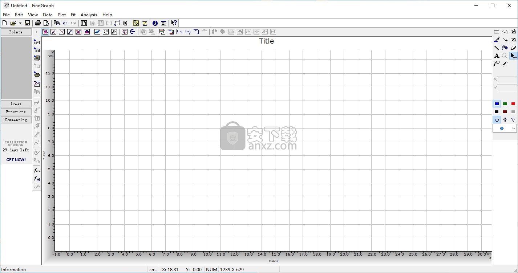
Task: Pick the rectangular dashed selection tool
Action: (x=497, y=32)
